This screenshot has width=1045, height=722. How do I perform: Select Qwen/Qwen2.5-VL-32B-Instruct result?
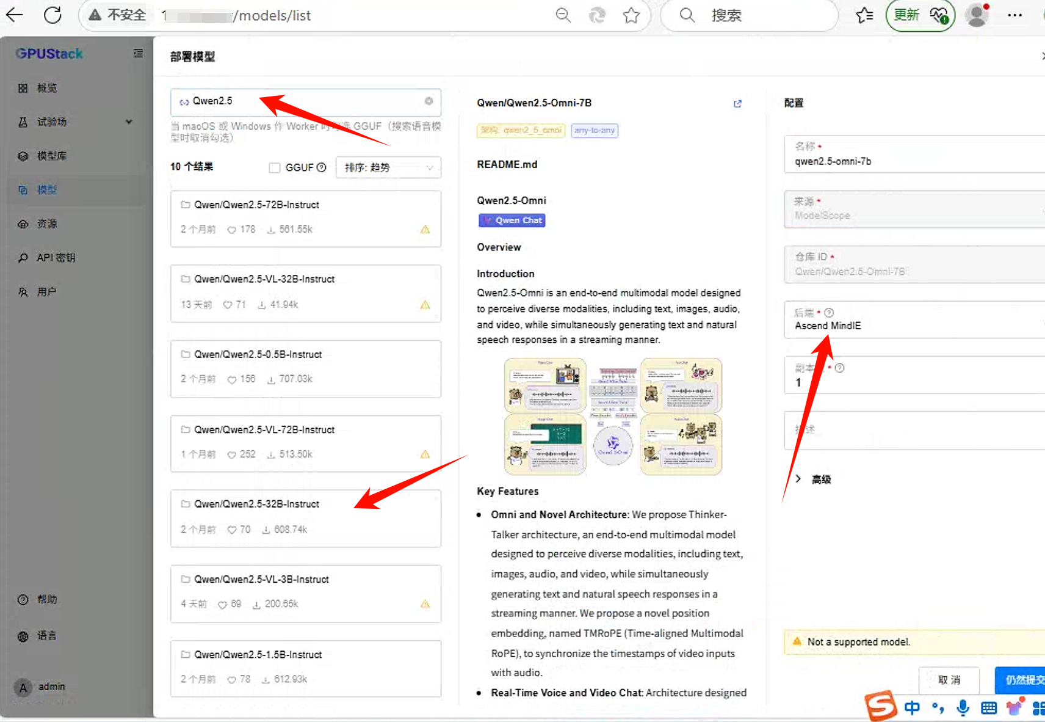click(x=306, y=294)
